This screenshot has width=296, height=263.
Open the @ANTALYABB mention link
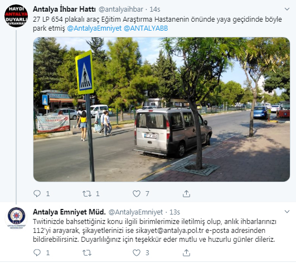pyautogui.click(x=145, y=28)
